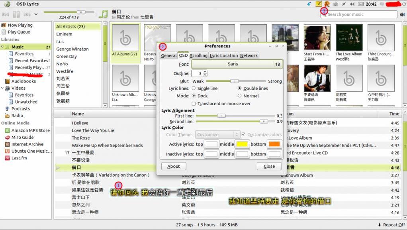Open Last.fm in the sidebar
Image resolution: width=407 pixels, height=230 pixels.
19,158
